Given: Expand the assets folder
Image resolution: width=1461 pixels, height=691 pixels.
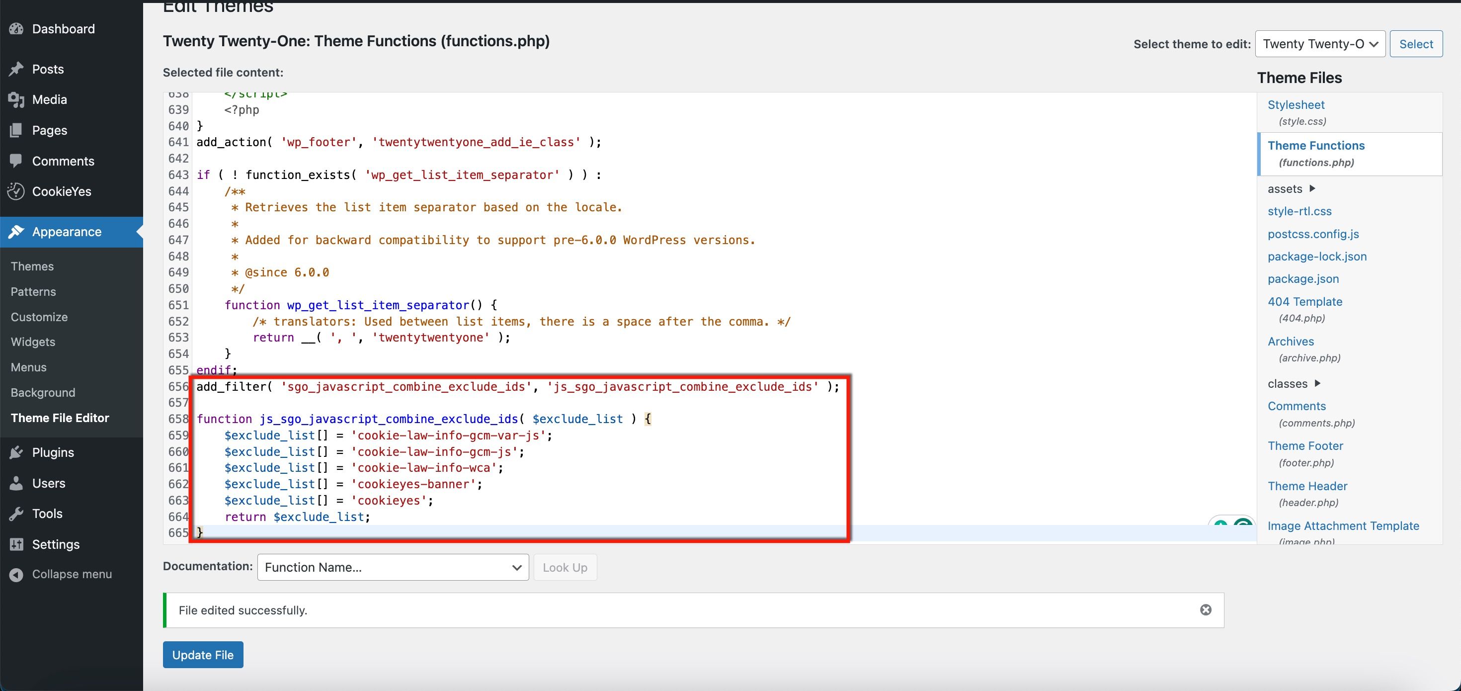Looking at the screenshot, I should coord(1312,188).
